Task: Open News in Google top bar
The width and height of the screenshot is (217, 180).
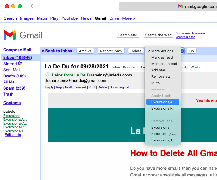Action: tap(86, 18)
